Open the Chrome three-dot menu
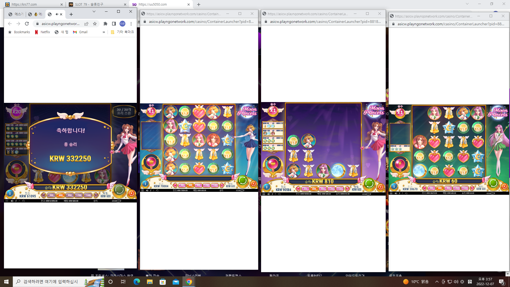The height and width of the screenshot is (287, 510). pyautogui.click(x=131, y=24)
